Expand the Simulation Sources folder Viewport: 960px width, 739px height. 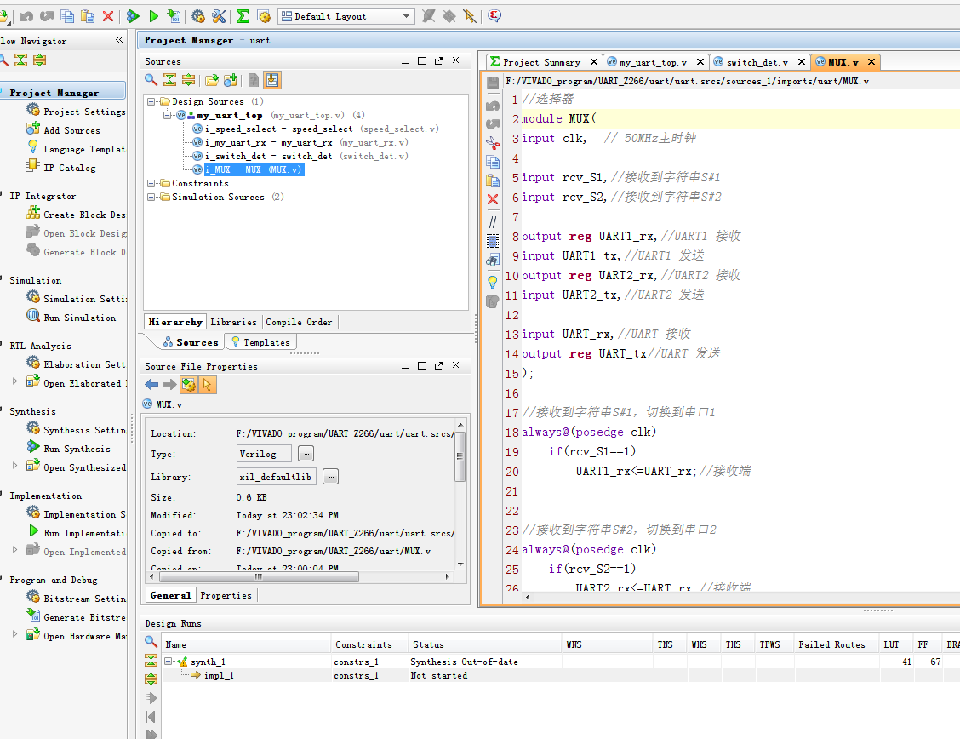151,197
